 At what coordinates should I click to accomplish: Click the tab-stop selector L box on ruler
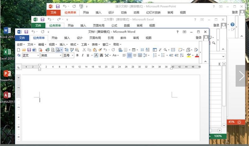pyautogui.click(x=18, y=67)
